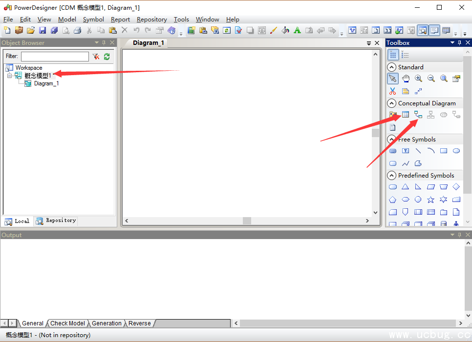472x342 pixels.
Task: Open the File menu
Action: [8, 19]
